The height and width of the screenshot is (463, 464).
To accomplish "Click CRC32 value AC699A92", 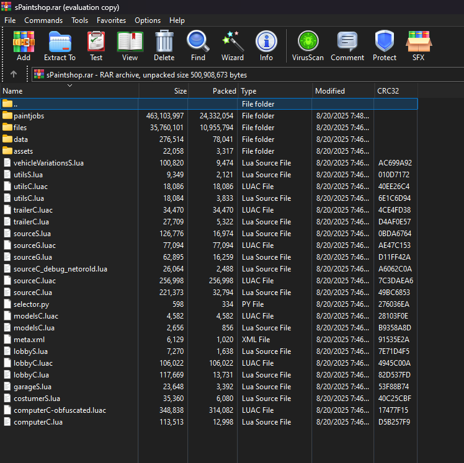I will tap(395, 163).
